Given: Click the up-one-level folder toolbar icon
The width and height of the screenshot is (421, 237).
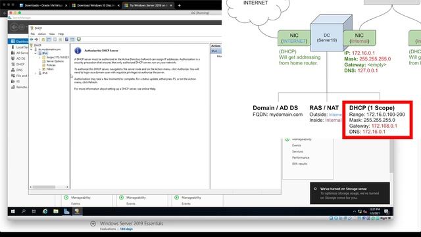Looking at the screenshot, I should click(x=43, y=39).
